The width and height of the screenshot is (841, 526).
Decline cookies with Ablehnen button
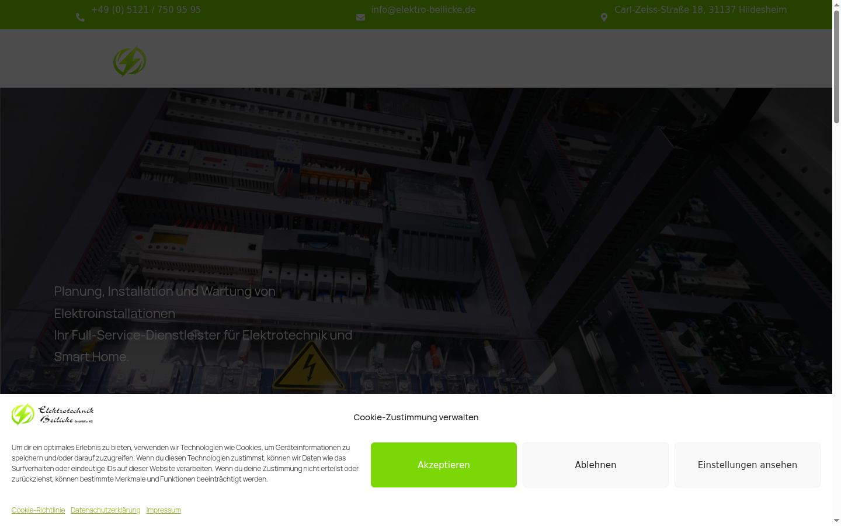(596, 465)
